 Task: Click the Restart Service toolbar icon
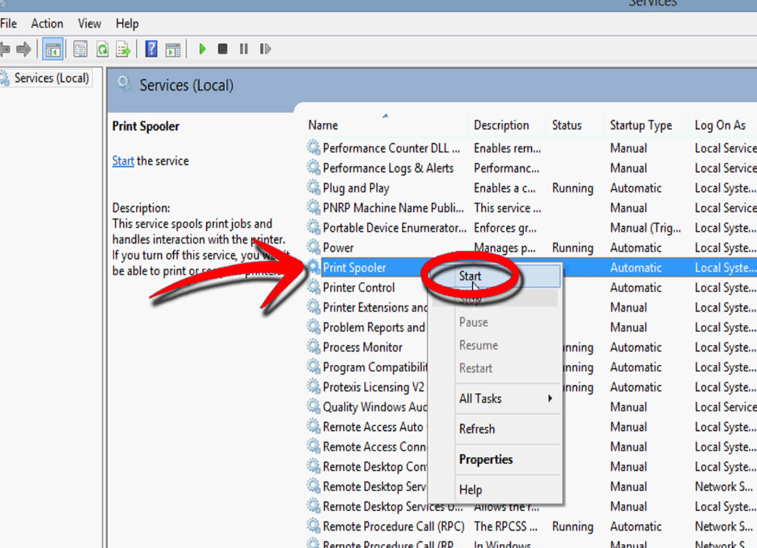point(265,49)
